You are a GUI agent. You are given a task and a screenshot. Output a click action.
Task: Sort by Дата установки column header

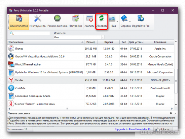(136, 42)
